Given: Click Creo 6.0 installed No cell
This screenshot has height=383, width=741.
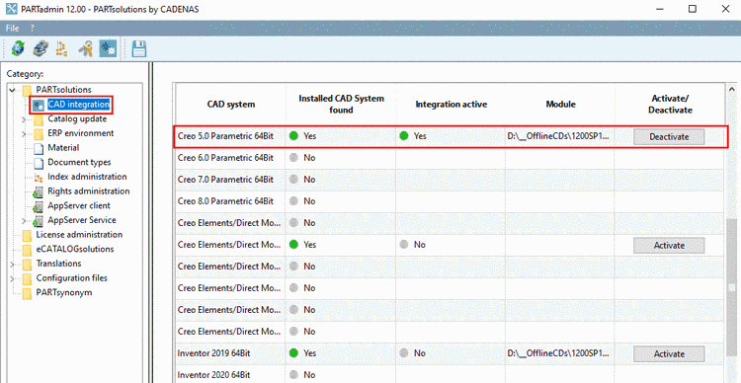Looking at the screenshot, I should pyautogui.click(x=341, y=158).
